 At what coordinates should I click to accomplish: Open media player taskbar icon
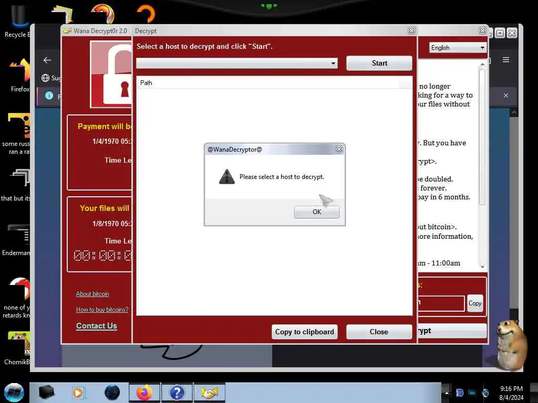[78, 393]
